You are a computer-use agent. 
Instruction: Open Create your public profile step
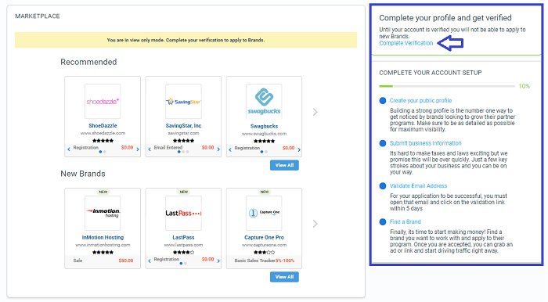pyautogui.click(x=421, y=101)
